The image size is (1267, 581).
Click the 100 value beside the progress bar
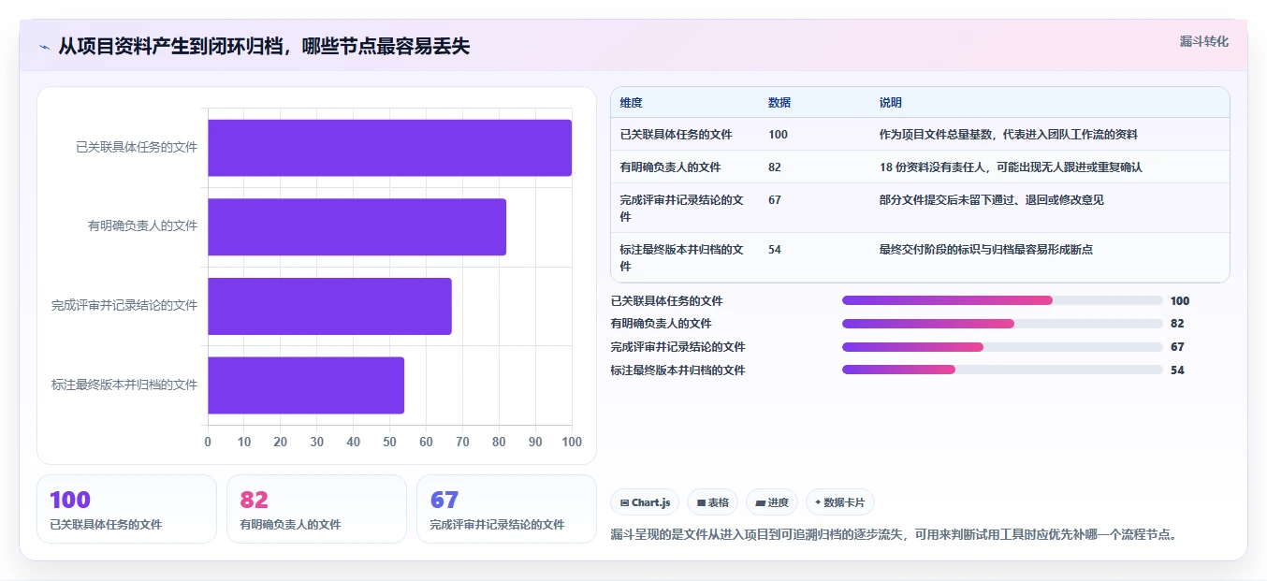tap(1180, 301)
